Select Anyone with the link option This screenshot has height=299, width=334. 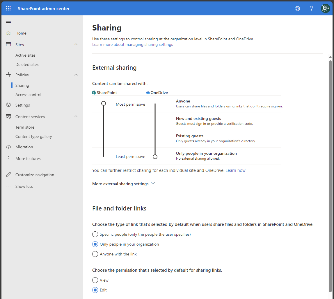point(95,254)
